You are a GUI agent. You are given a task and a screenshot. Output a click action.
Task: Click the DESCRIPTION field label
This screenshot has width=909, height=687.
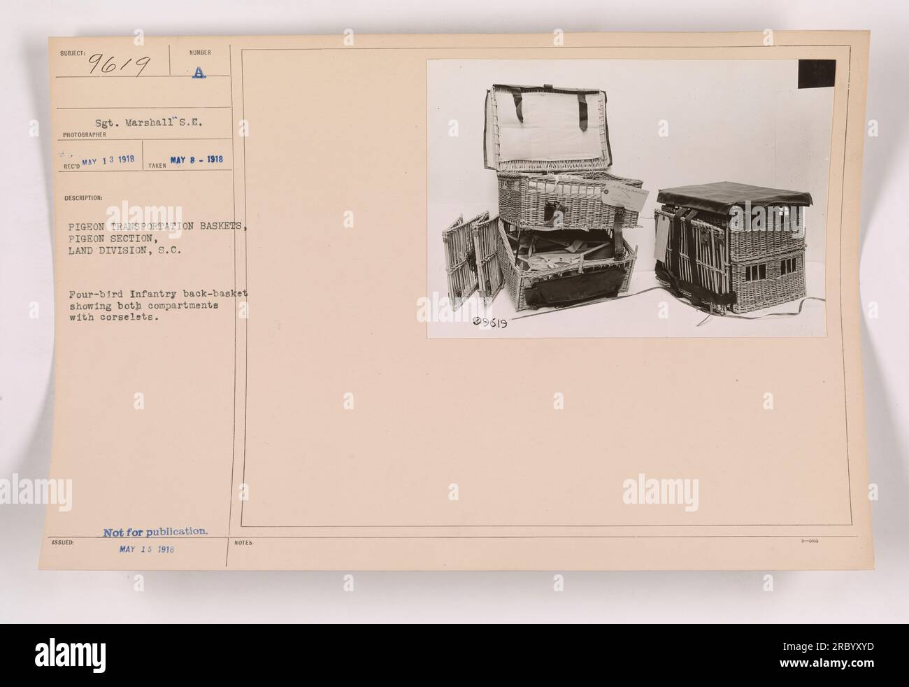[x=83, y=198]
